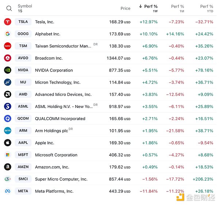Viewport: 219px width, 205px height.
Task: Open Broadcom Inc. company name link
Action: click(x=49, y=58)
